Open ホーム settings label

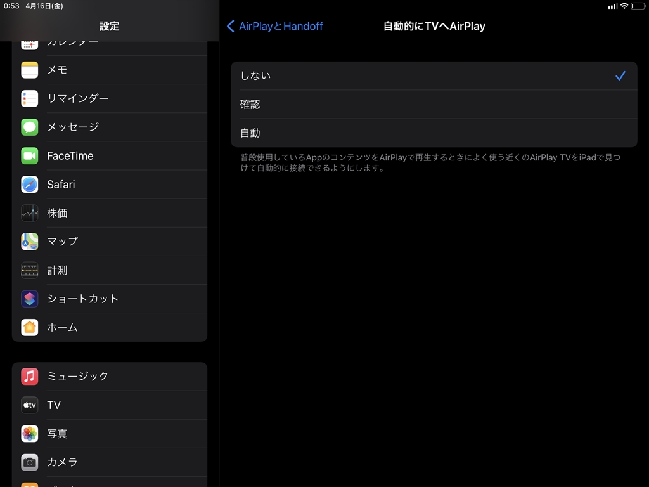click(62, 327)
